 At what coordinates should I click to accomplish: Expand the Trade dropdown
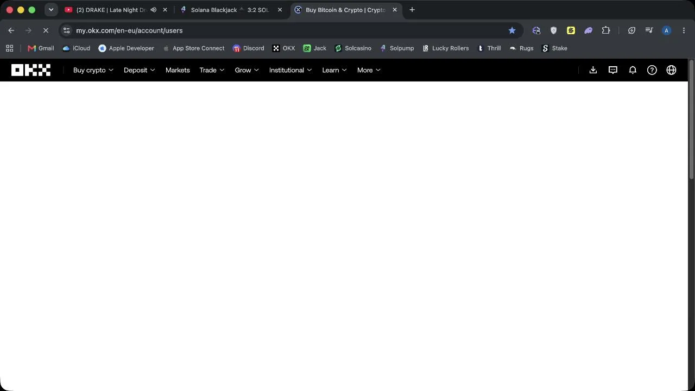point(212,70)
